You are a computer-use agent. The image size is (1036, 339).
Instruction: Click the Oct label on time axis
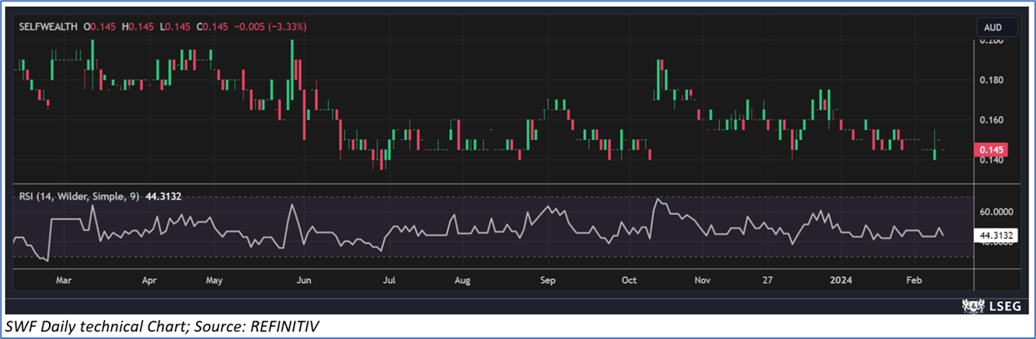(x=629, y=280)
